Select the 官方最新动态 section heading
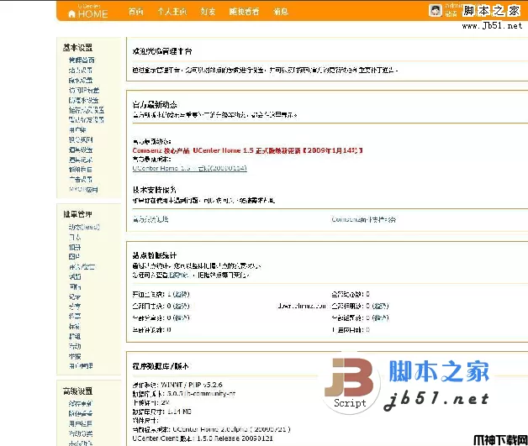The width and height of the screenshot is (528, 446). pyautogui.click(x=155, y=105)
